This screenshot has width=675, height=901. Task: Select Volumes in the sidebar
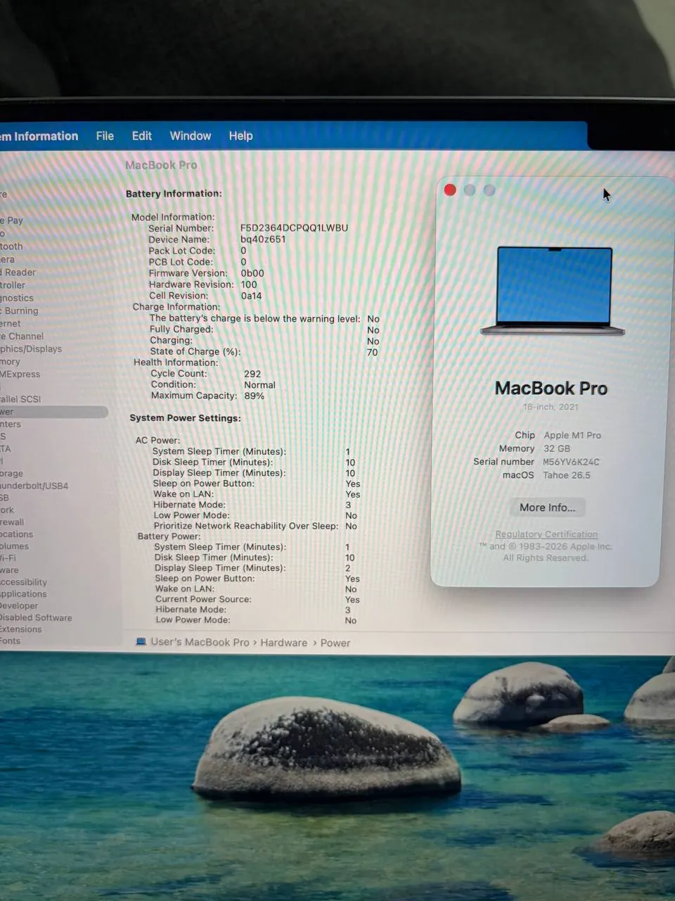[15, 546]
